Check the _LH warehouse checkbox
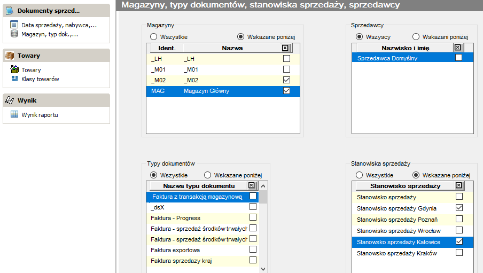 [286, 58]
